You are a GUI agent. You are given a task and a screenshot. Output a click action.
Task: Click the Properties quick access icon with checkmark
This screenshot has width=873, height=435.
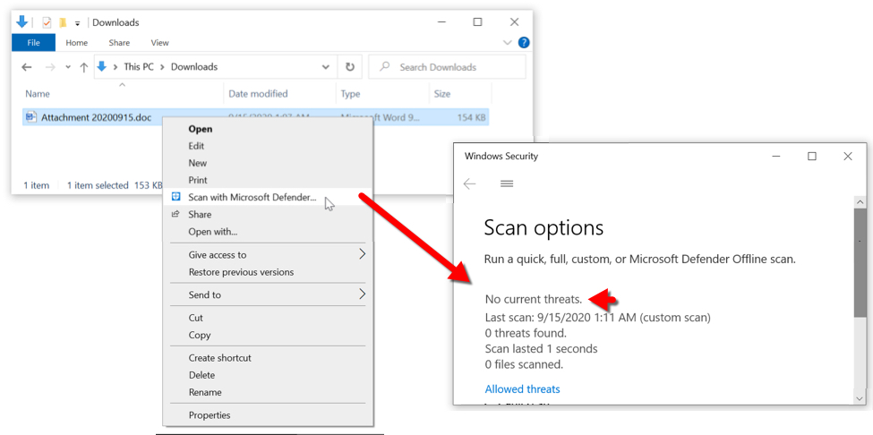tap(47, 22)
